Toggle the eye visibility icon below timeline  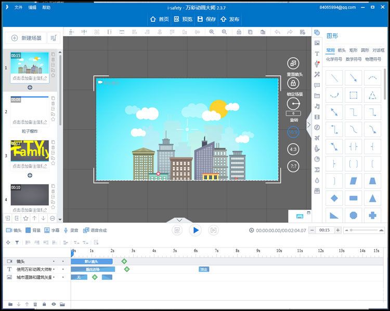click(53, 304)
